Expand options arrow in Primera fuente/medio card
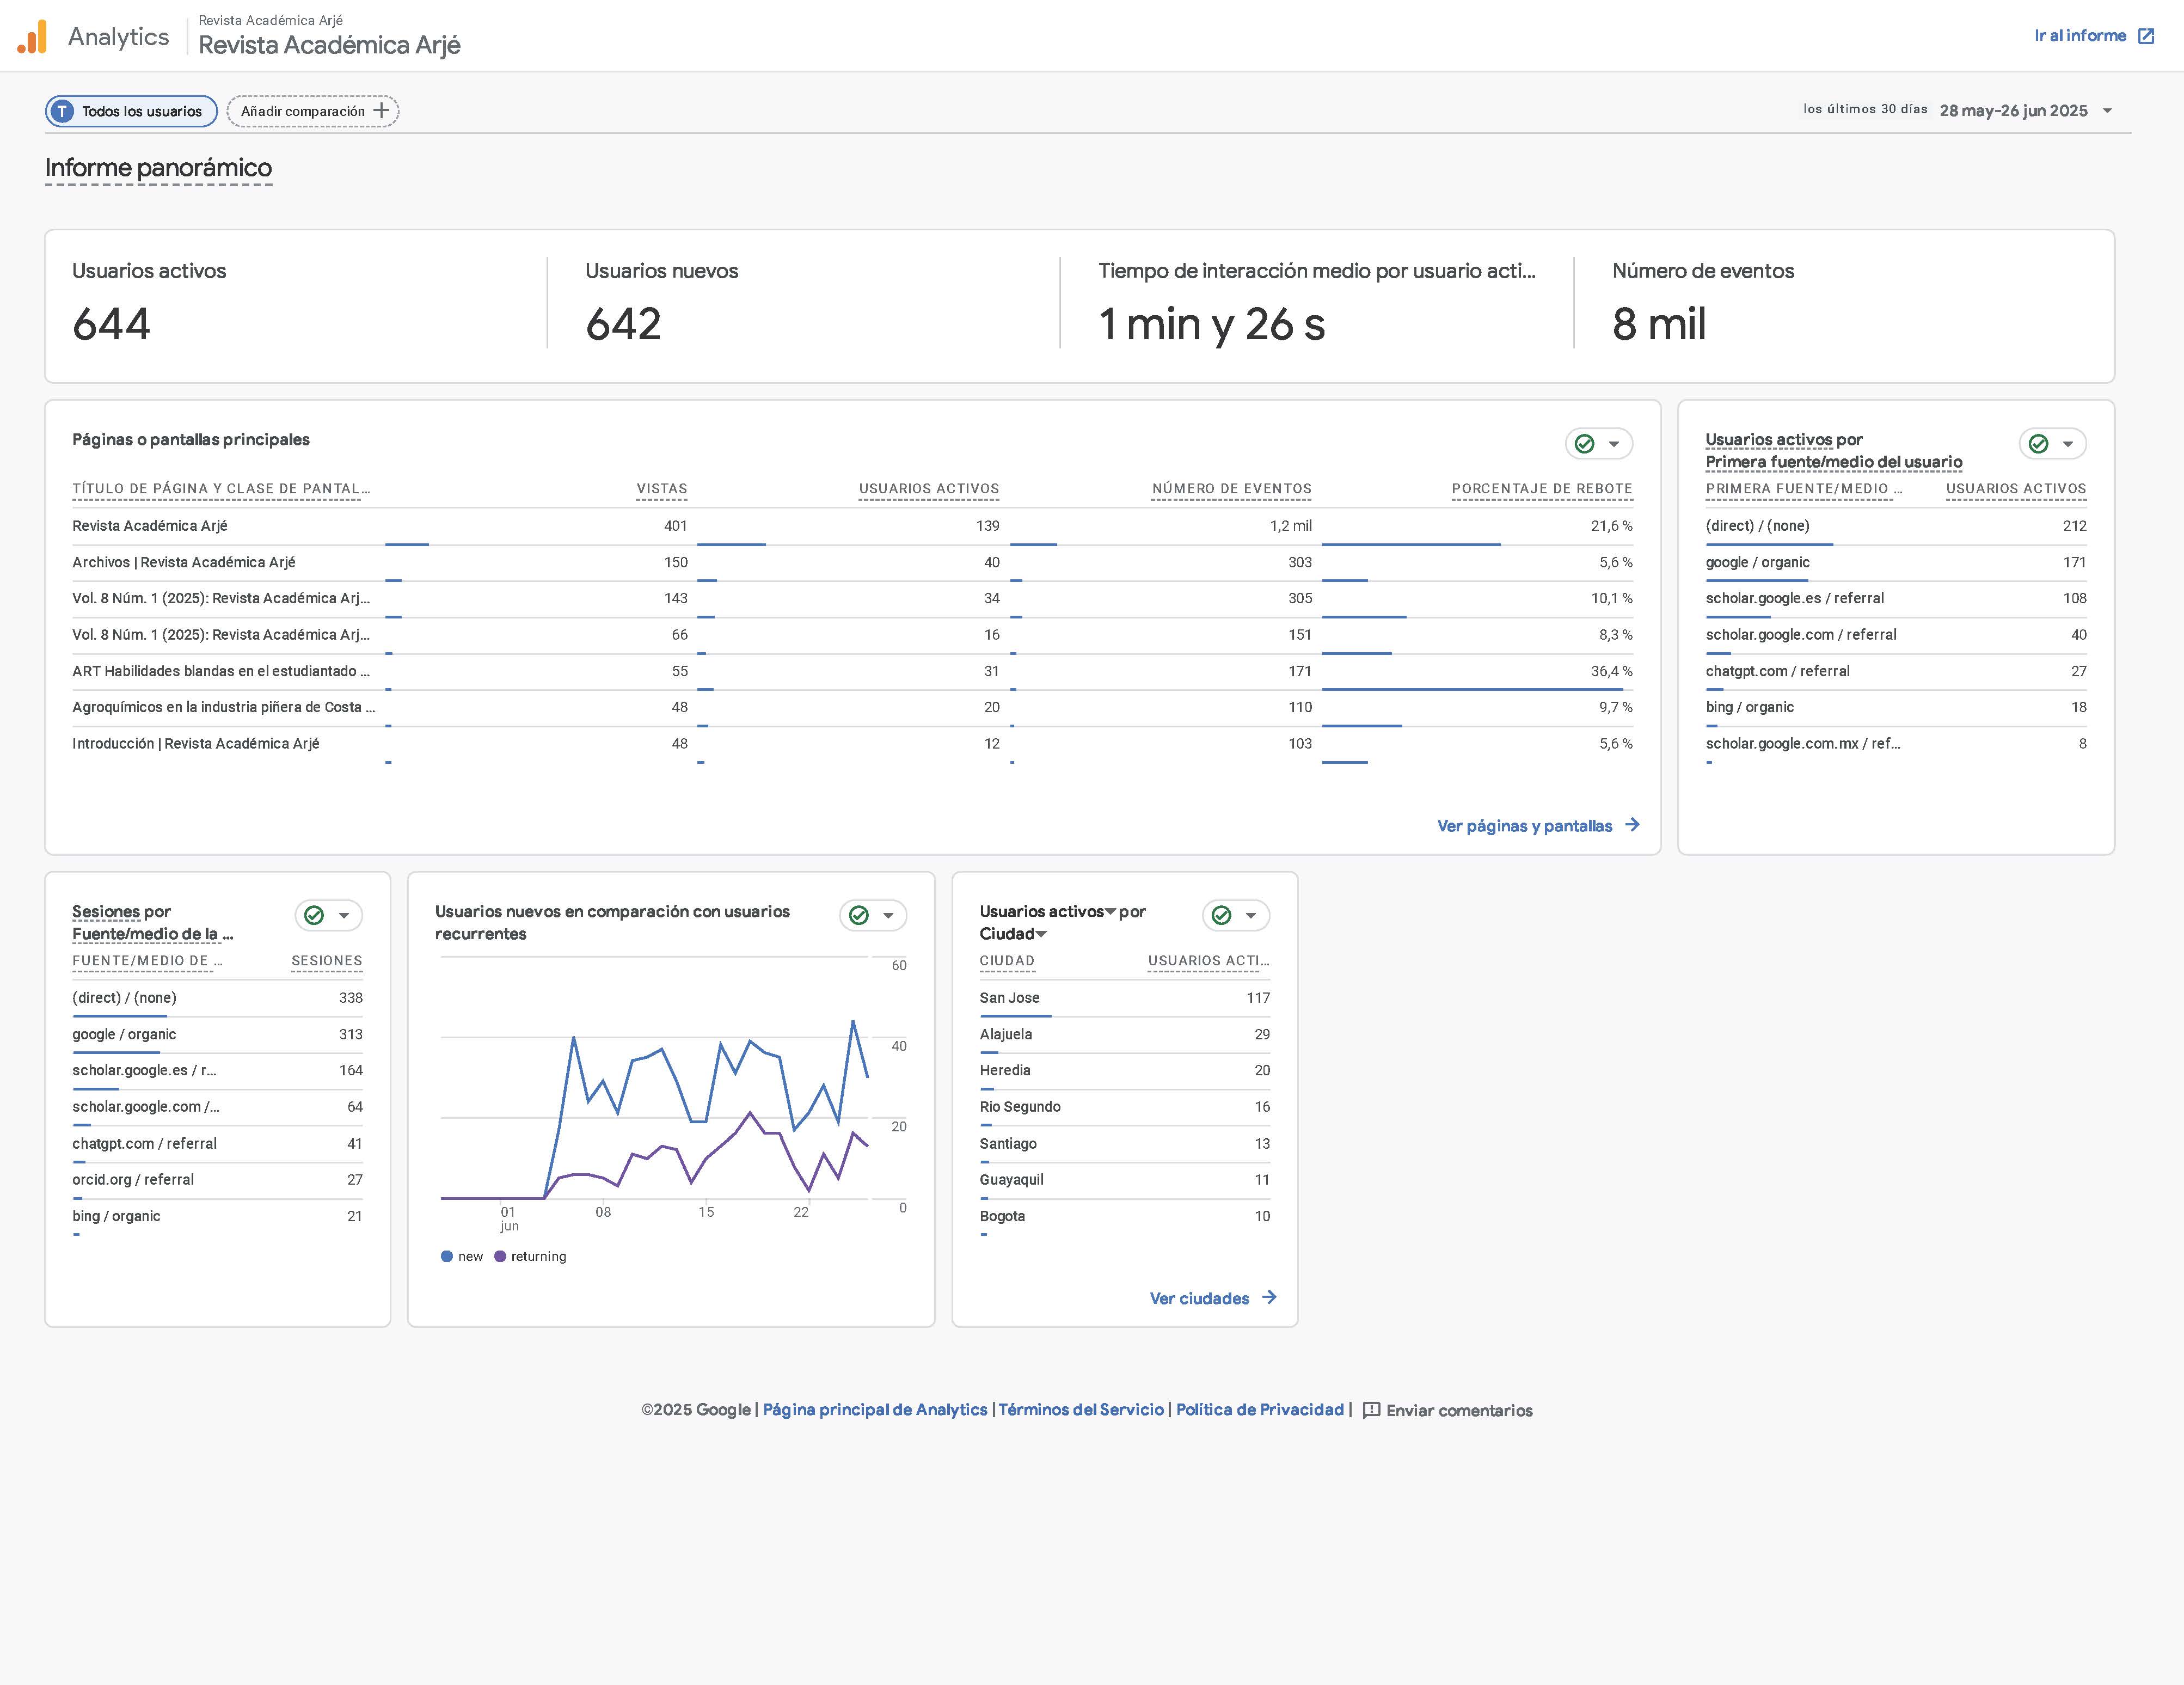2184x1685 pixels. coord(2067,444)
